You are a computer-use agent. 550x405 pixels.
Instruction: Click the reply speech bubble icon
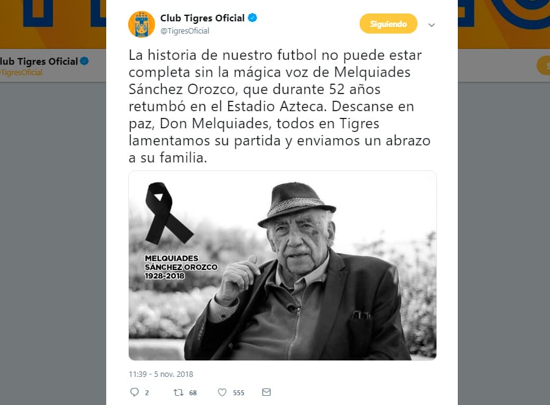click(134, 392)
